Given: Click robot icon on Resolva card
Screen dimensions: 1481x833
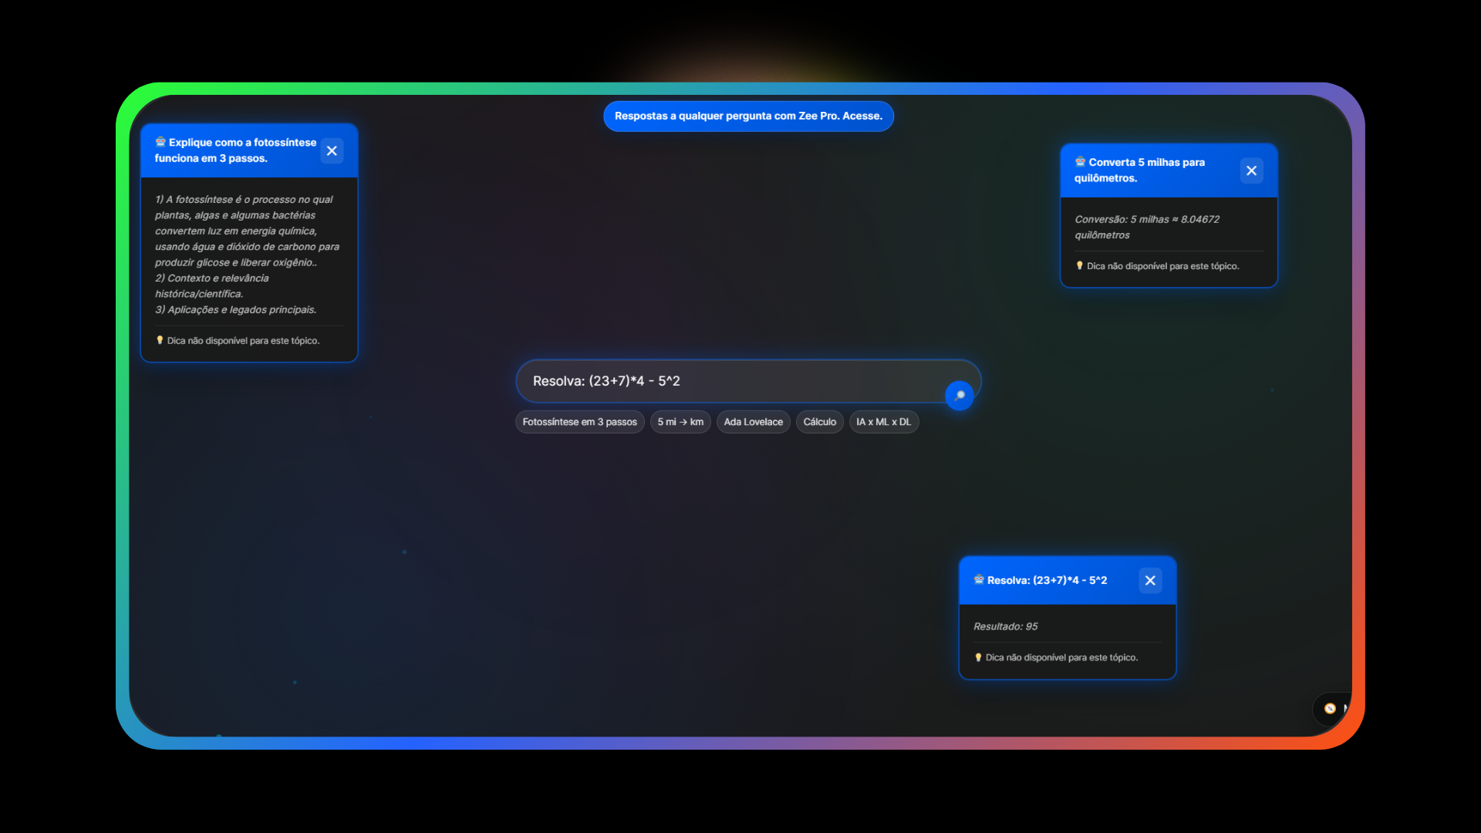Looking at the screenshot, I should pos(978,580).
